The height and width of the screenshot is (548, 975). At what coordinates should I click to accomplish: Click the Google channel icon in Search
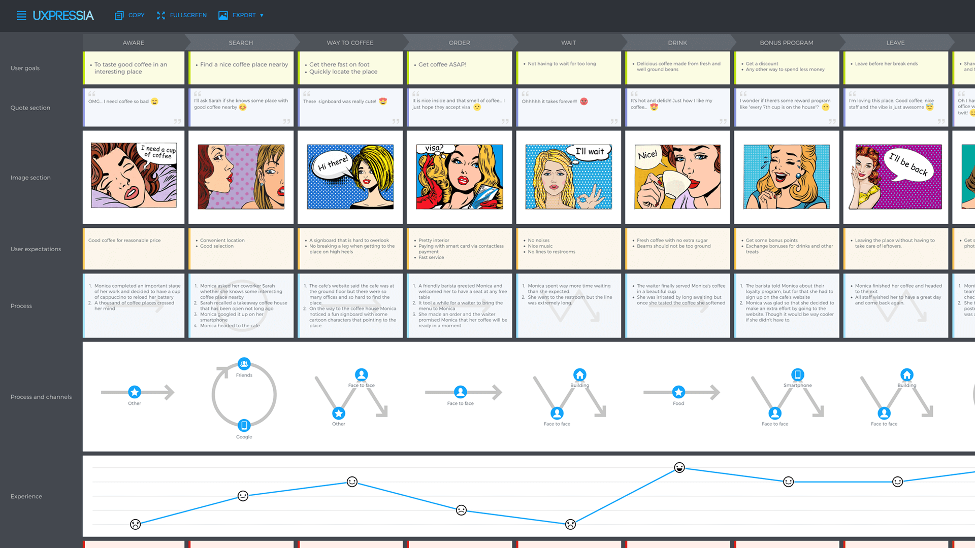(243, 426)
